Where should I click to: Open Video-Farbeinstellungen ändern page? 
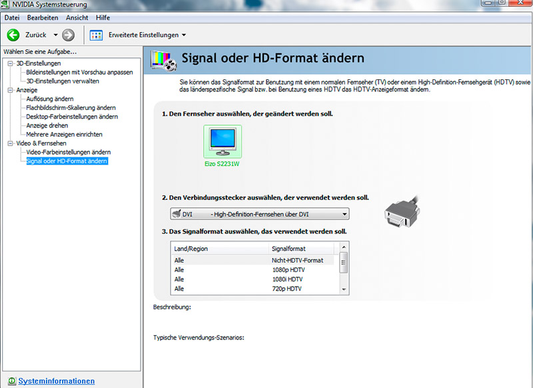point(68,152)
